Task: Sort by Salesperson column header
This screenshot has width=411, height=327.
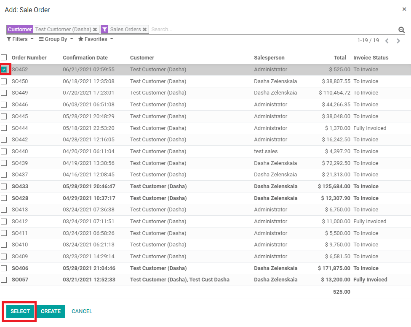Action: [269, 57]
